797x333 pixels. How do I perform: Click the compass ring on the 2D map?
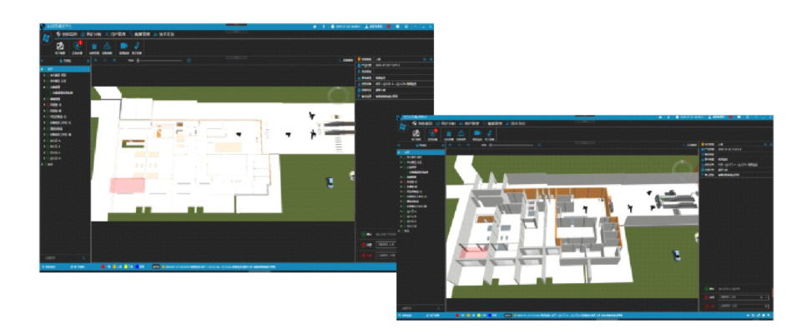coord(336,95)
